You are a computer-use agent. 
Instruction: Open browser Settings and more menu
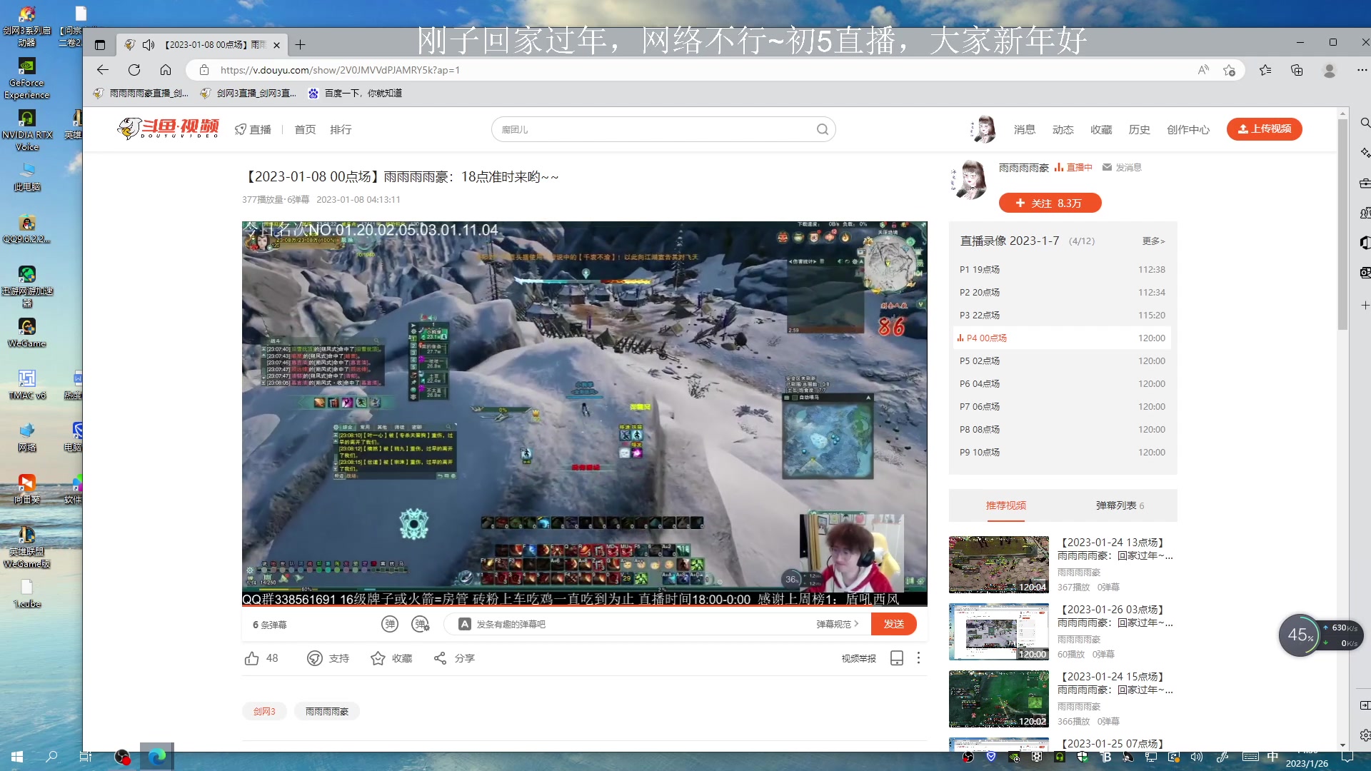pyautogui.click(x=1362, y=70)
